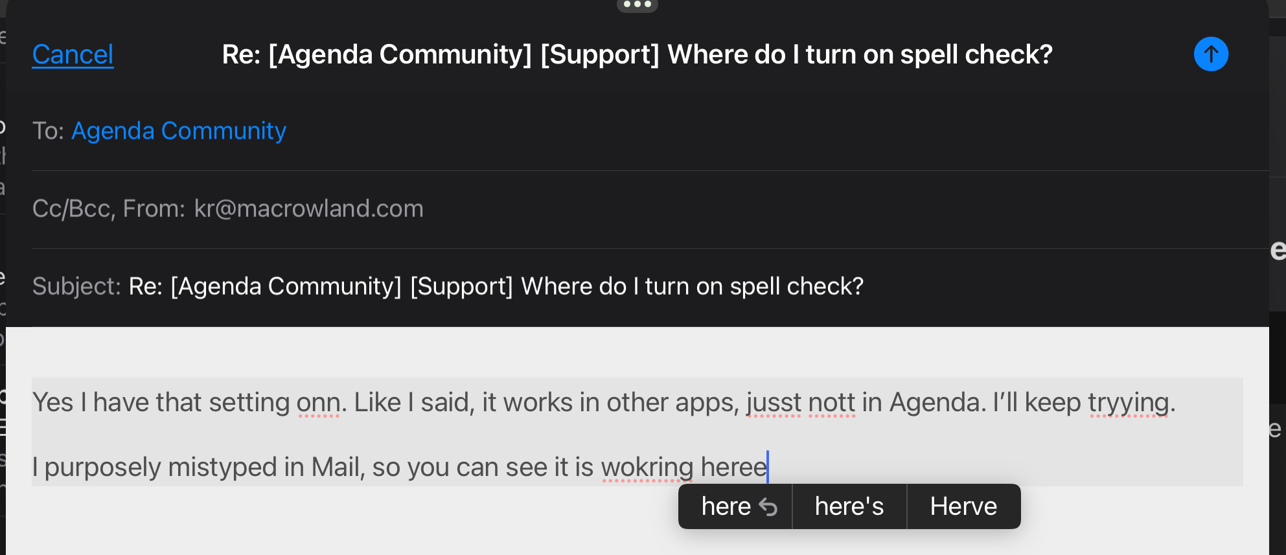Viewport: 1286px width, 555px height.
Task: Choose the "here's" autocorrect suggestion
Action: (849, 506)
